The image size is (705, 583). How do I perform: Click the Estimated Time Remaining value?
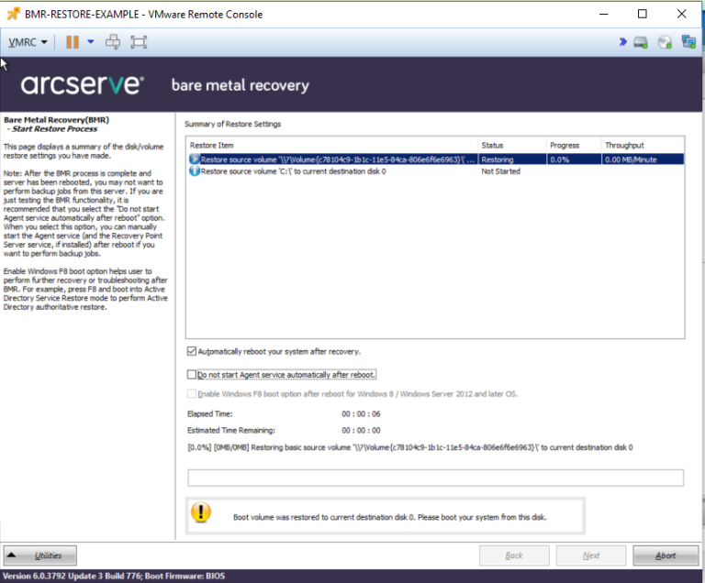pyautogui.click(x=361, y=430)
